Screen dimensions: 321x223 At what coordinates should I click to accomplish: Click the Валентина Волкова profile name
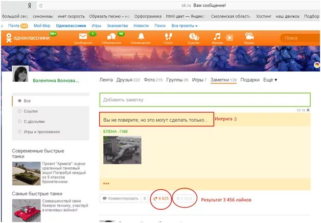point(56,80)
